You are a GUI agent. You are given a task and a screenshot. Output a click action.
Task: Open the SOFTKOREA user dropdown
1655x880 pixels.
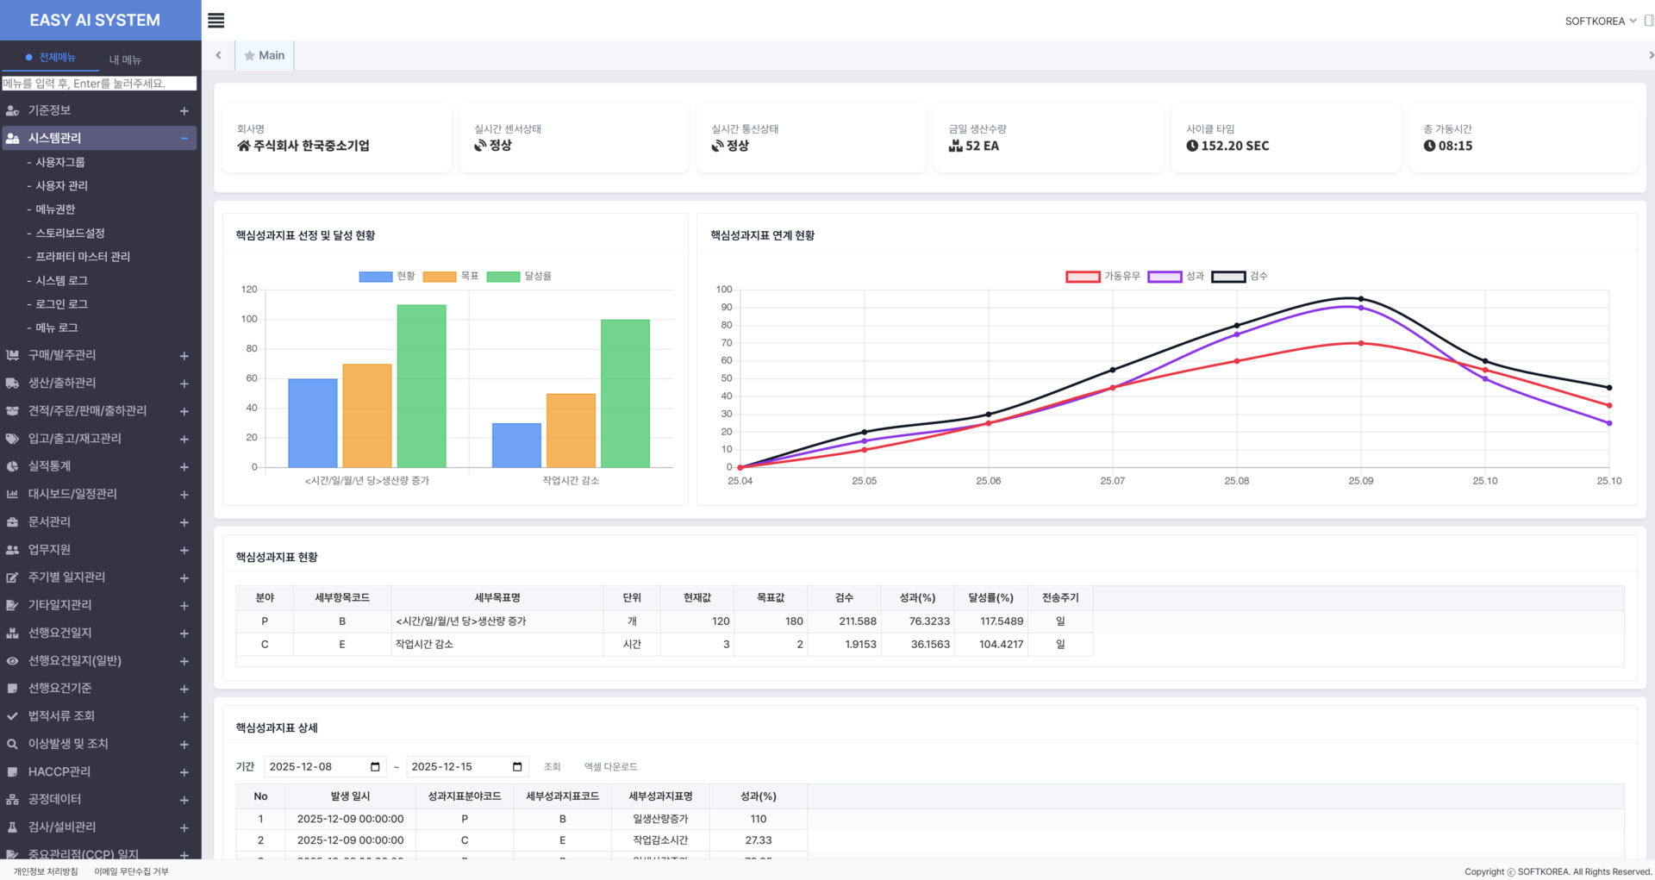coord(1601,21)
